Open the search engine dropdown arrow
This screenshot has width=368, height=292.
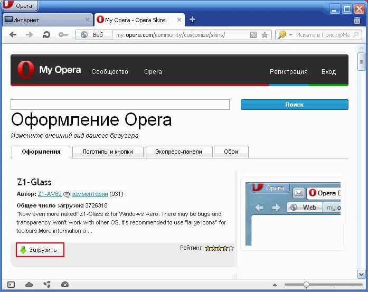[x=290, y=35]
